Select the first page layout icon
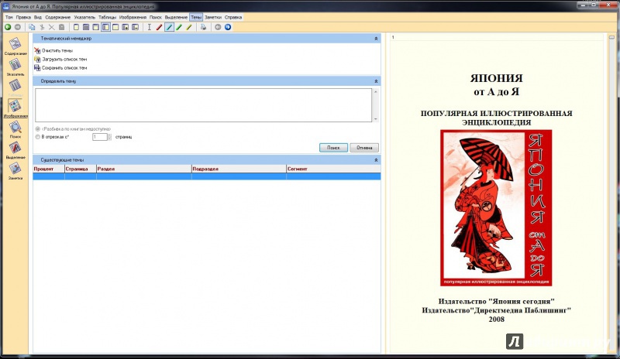Screen dimensions: 620x359 [76, 27]
